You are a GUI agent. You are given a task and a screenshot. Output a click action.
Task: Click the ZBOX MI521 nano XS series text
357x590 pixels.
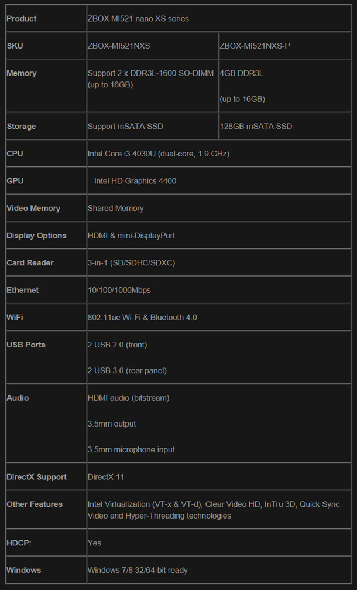tap(138, 18)
